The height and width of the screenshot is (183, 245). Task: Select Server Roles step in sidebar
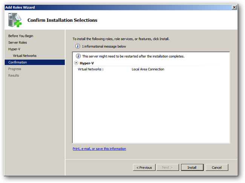pos(17,43)
